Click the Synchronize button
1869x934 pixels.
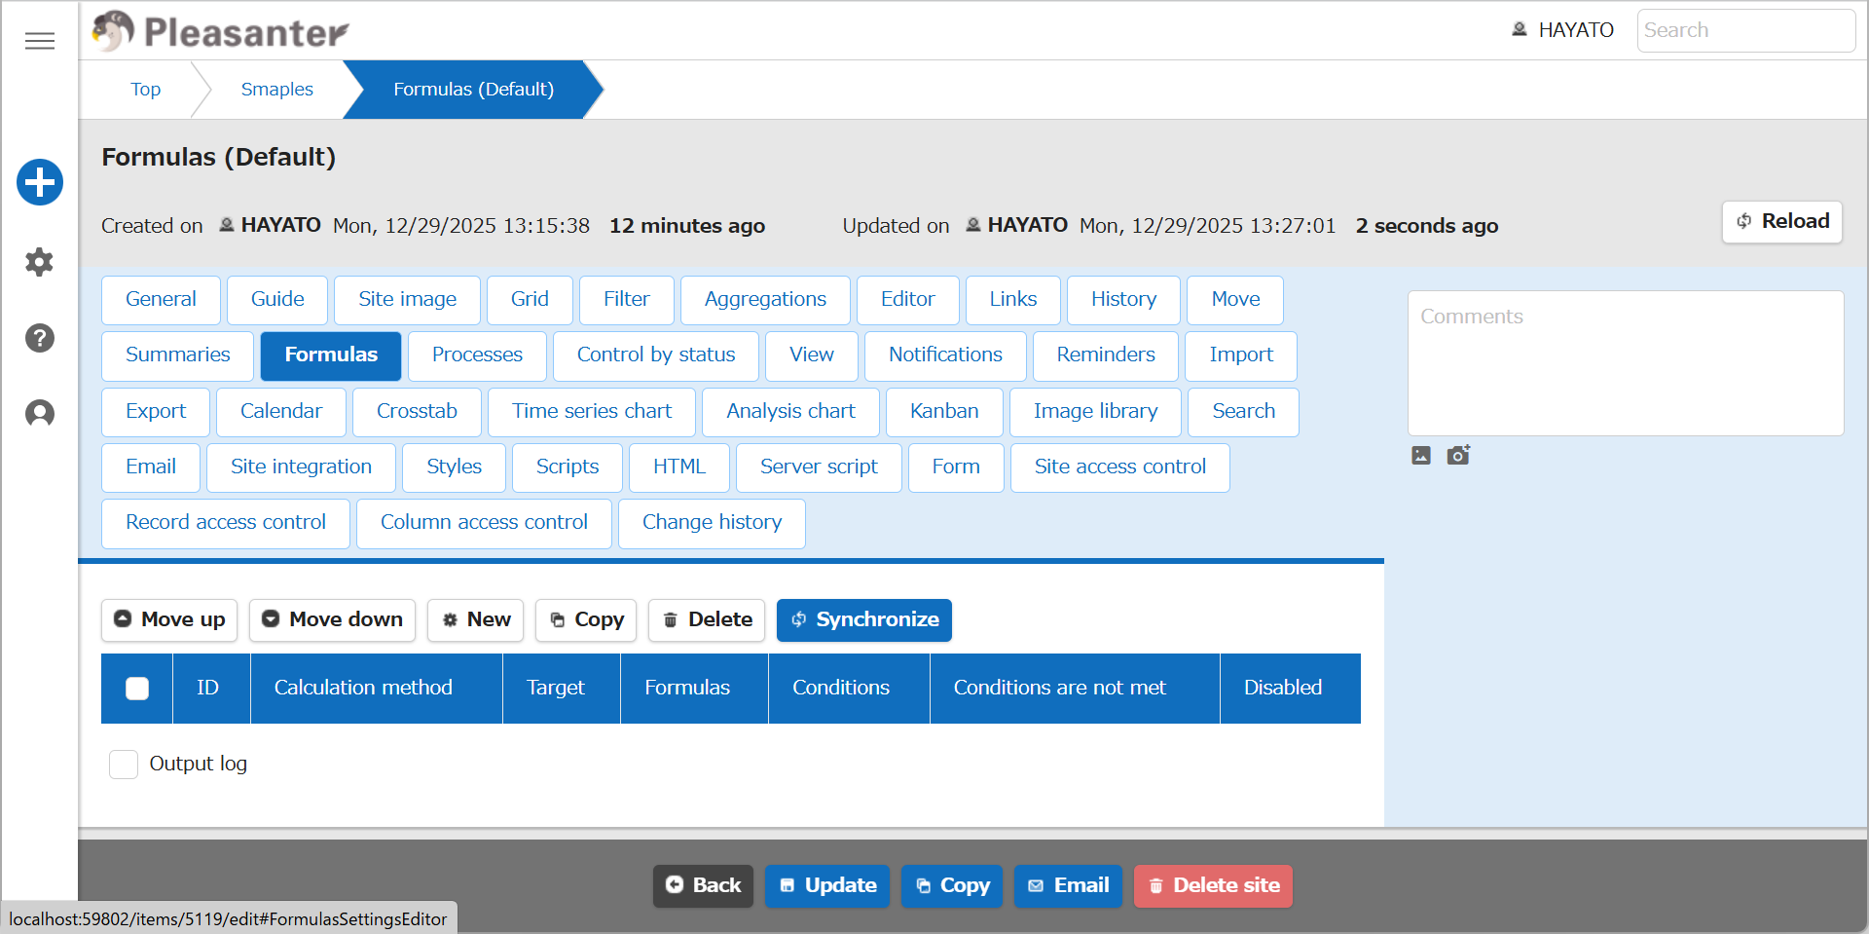(x=864, y=620)
